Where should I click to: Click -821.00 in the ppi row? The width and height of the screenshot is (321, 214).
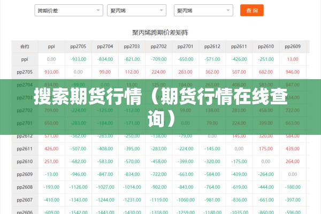(132, 59)
